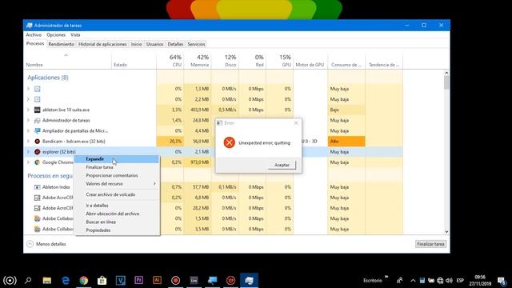Switch to the Rendimiento tab

pos(61,44)
